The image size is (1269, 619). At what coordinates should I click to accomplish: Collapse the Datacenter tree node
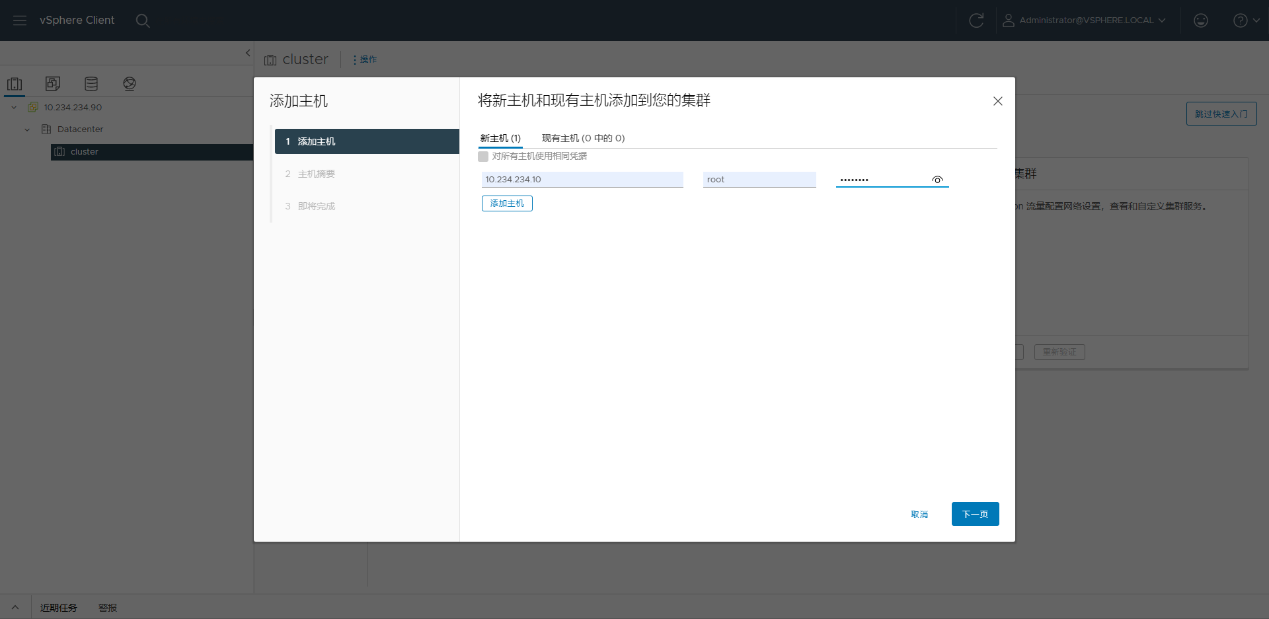coord(27,129)
